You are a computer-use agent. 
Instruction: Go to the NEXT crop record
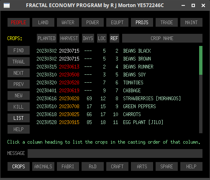coord(18,73)
